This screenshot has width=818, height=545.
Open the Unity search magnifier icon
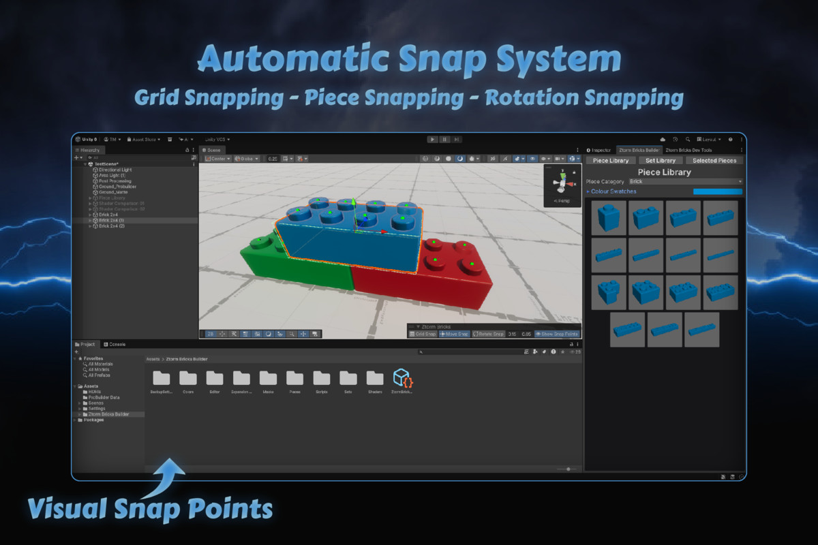(x=687, y=139)
